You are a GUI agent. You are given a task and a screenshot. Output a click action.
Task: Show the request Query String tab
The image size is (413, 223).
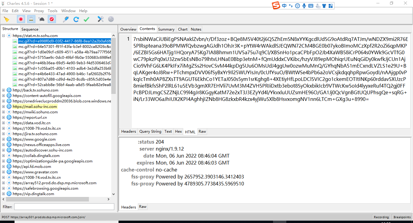click(150, 131)
